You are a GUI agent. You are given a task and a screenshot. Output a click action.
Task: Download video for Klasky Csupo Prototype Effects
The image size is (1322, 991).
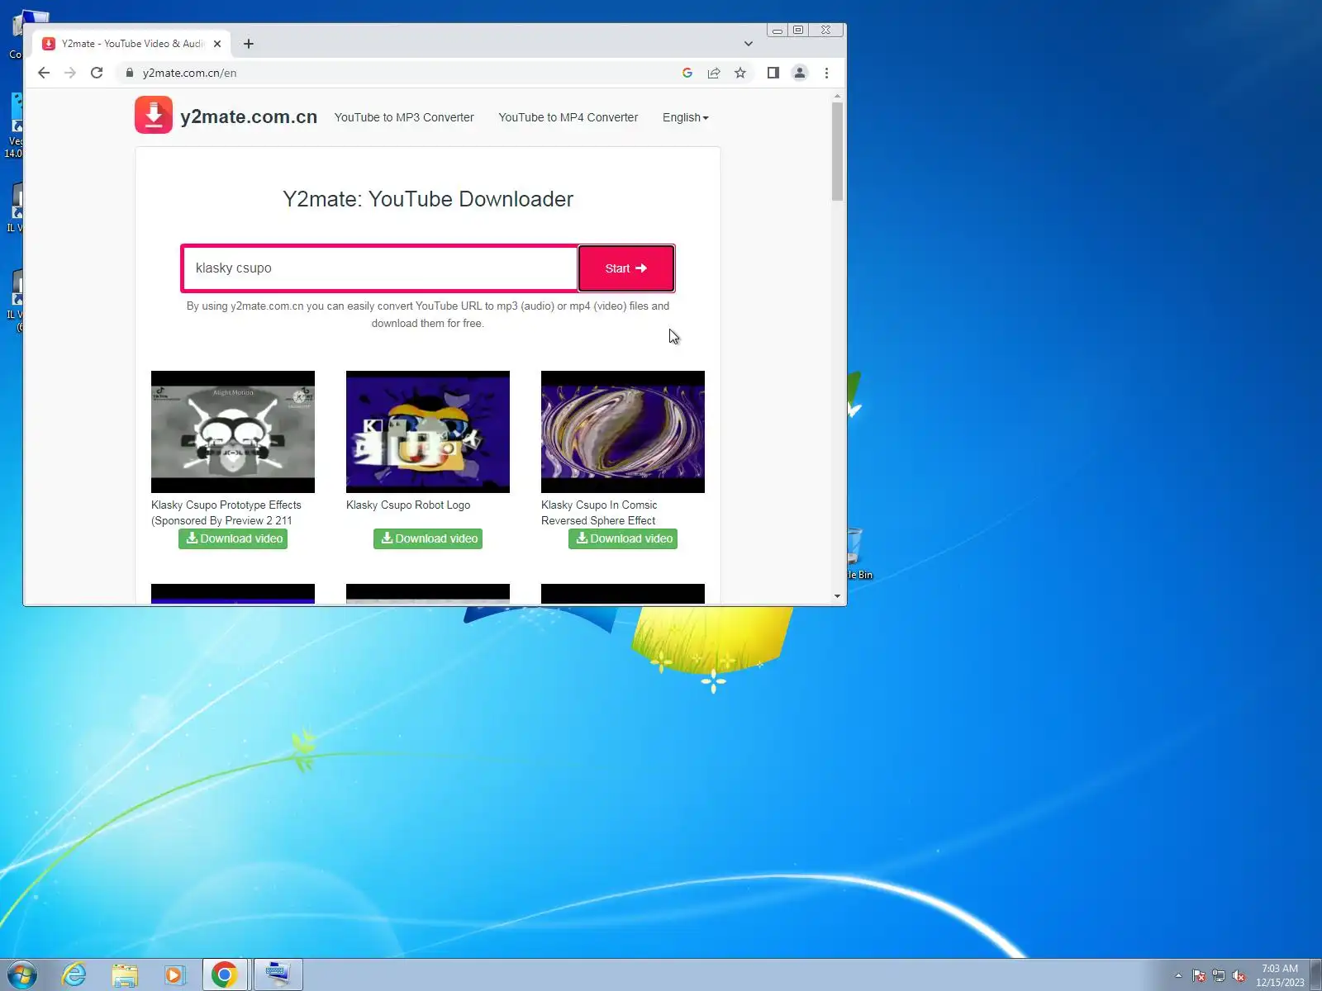pyautogui.click(x=233, y=538)
